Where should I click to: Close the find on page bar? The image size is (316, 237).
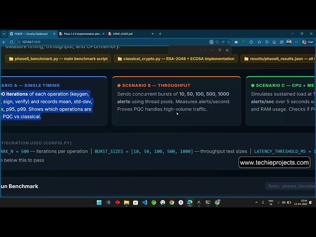227,50
